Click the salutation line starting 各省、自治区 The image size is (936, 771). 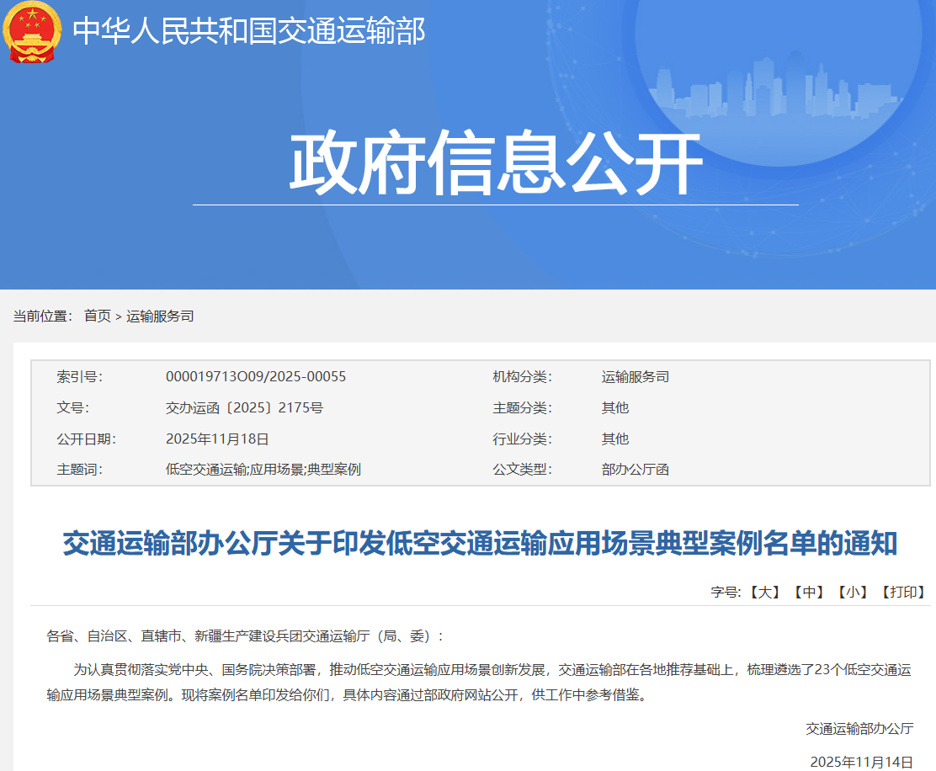246,636
